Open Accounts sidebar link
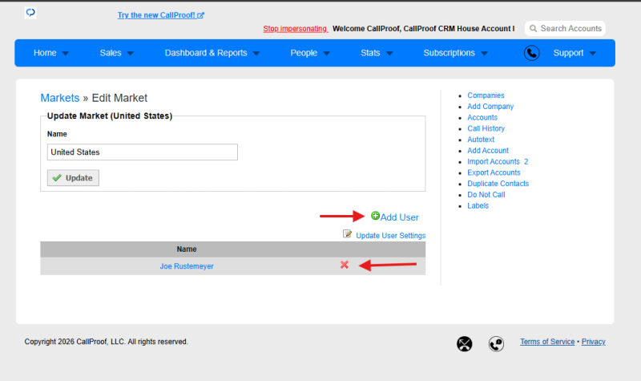The image size is (641, 381). coord(482,117)
